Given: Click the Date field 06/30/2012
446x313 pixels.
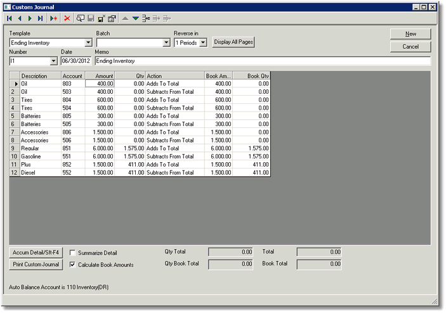Looking at the screenshot, I should coord(76,61).
